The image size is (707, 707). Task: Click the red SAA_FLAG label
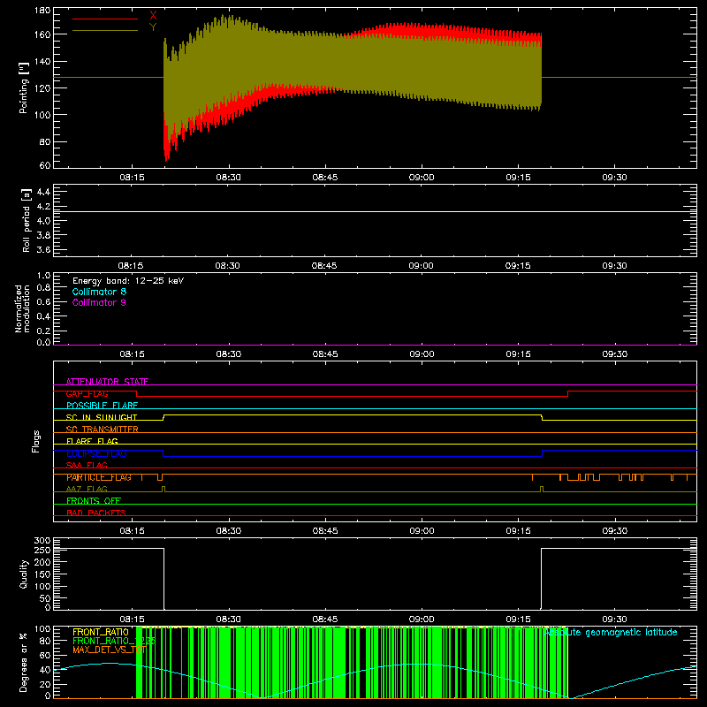pos(87,465)
